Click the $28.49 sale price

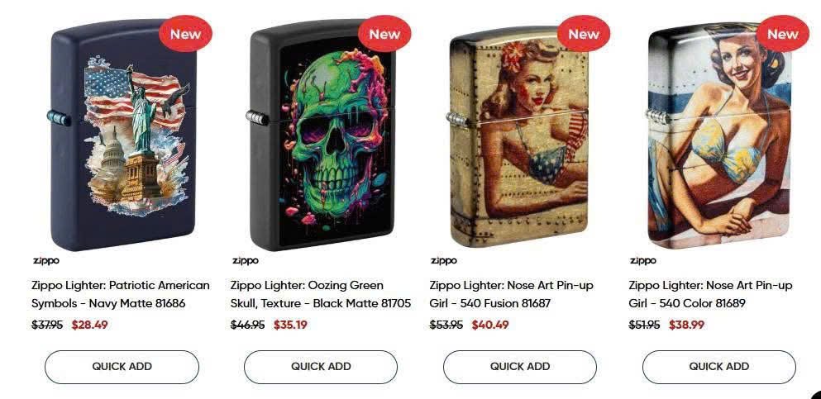[89, 325]
